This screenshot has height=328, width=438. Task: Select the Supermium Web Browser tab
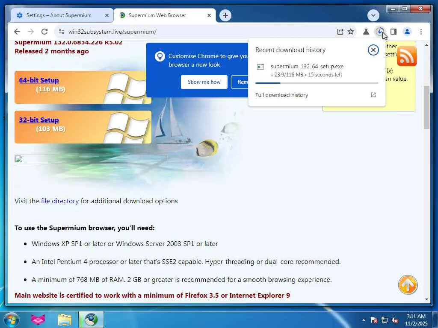tap(165, 15)
